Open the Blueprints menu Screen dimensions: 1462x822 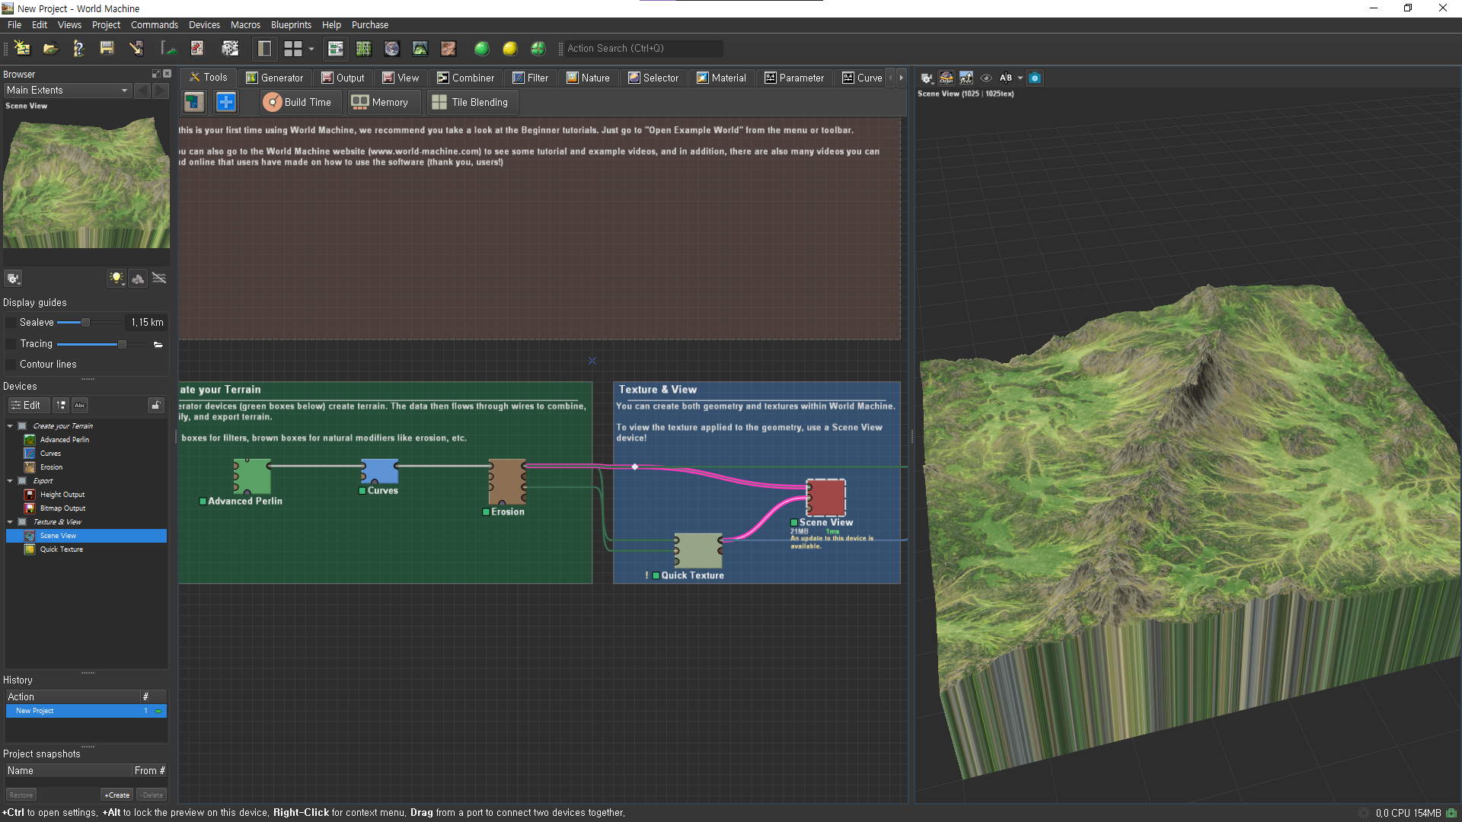(291, 25)
